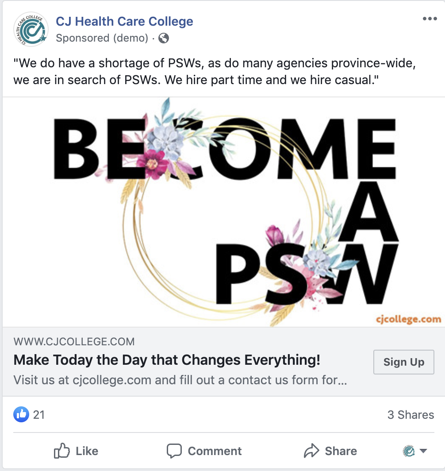Open the three-dot post options menu
The width and height of the screenshot is (445, 471).
430,19
